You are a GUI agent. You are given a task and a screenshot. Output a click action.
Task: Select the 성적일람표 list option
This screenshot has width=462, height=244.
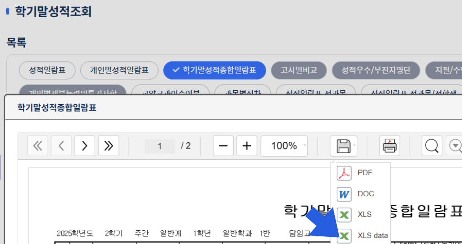47,70
